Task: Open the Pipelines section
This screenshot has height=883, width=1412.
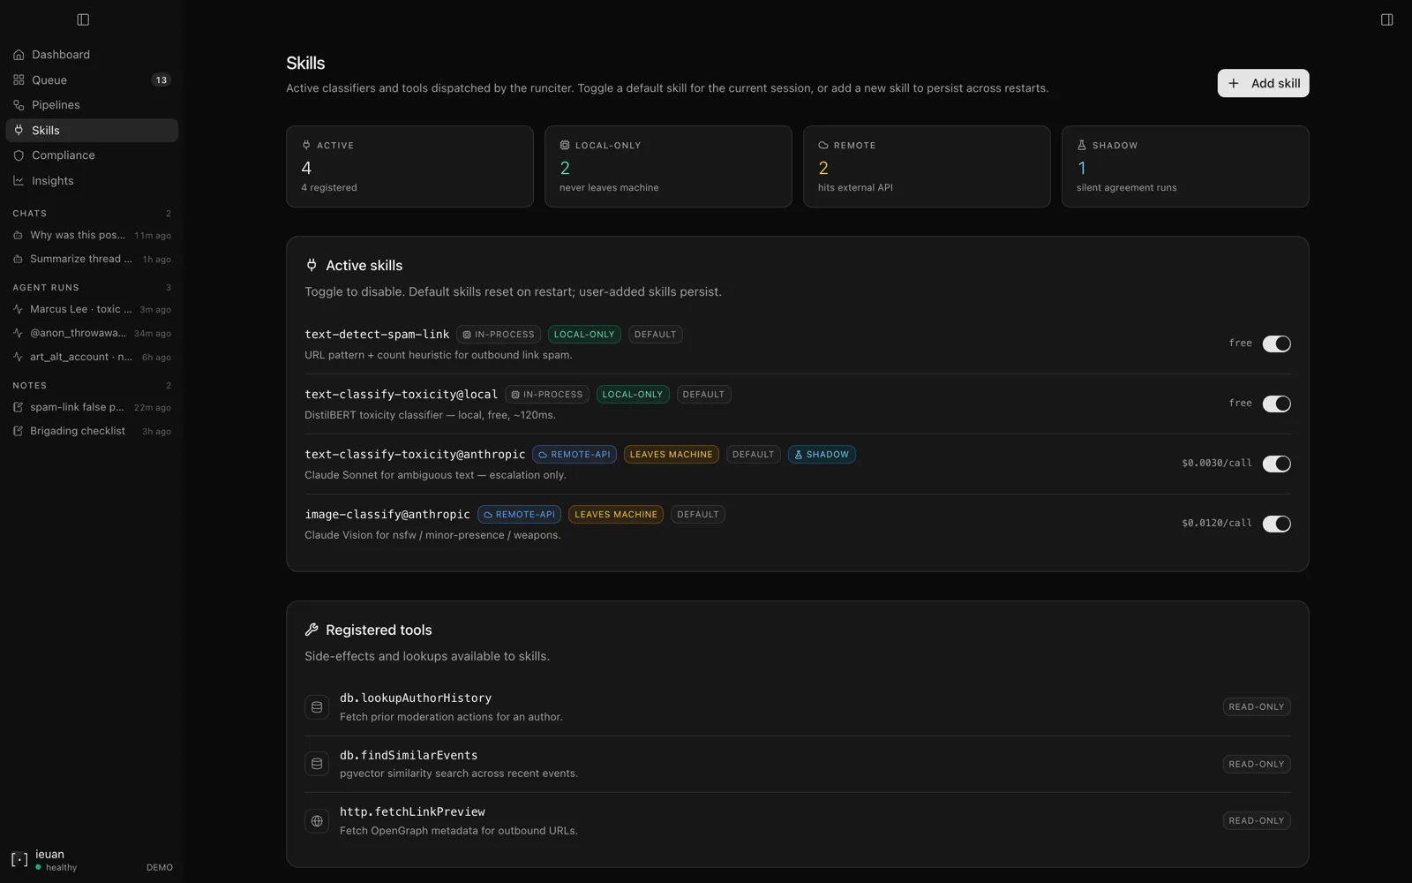Action: click(92, 105)
